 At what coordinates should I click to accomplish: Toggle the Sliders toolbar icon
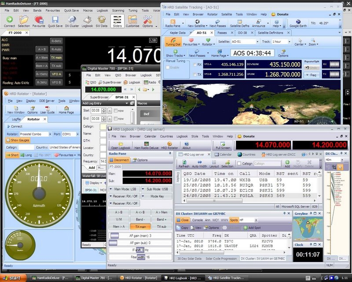pyautogui.click(x=117, y=21)
